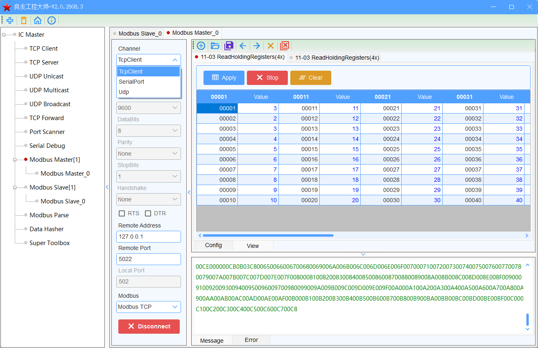The height and width of the screenshot is (348, 538).
Task: Open the Modbus TCP protocol dropdown
Action: coord(149,307)
